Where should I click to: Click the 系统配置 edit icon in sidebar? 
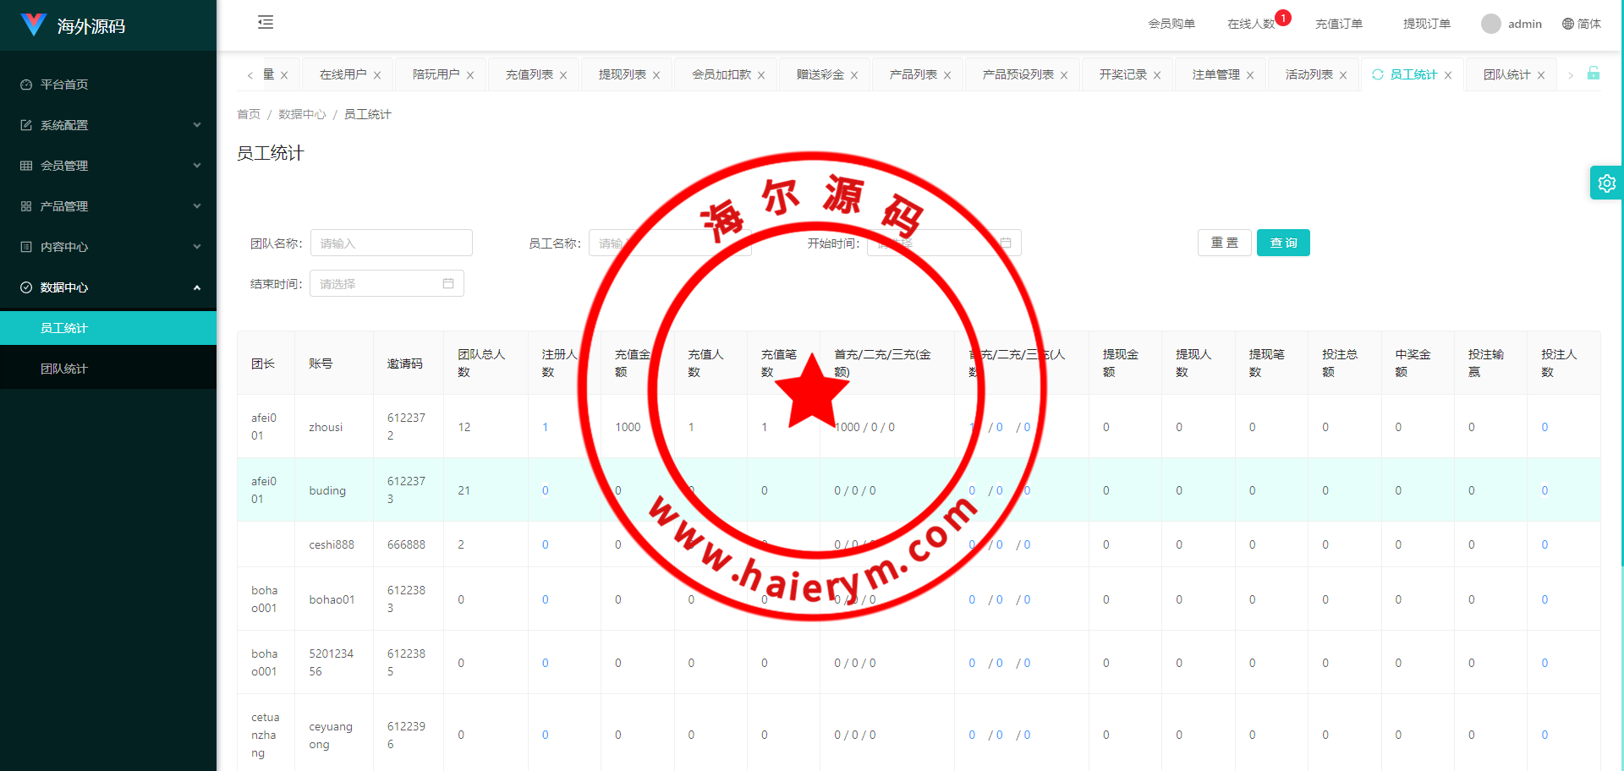[x=25, y=124]
